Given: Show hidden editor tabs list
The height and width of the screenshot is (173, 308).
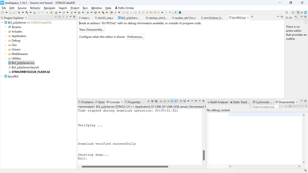Looking at the screenshot, I should 252,17.
